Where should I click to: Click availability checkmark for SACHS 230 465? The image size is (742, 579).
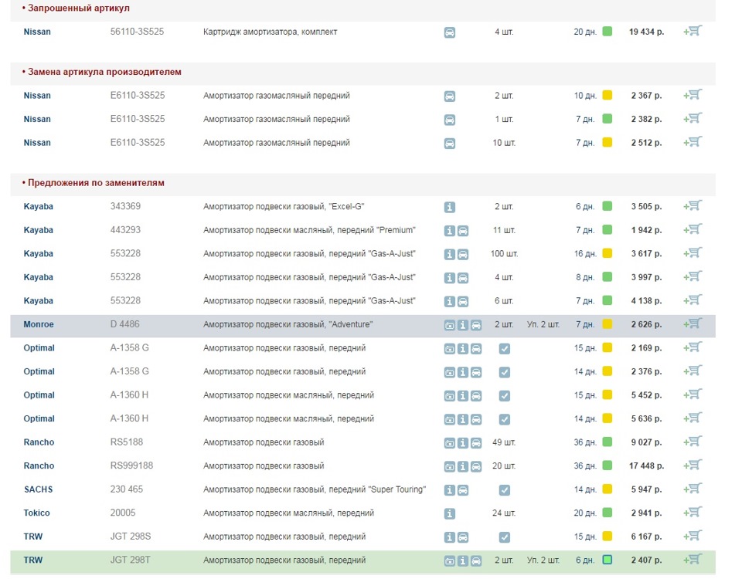click(x=504, y=490)
